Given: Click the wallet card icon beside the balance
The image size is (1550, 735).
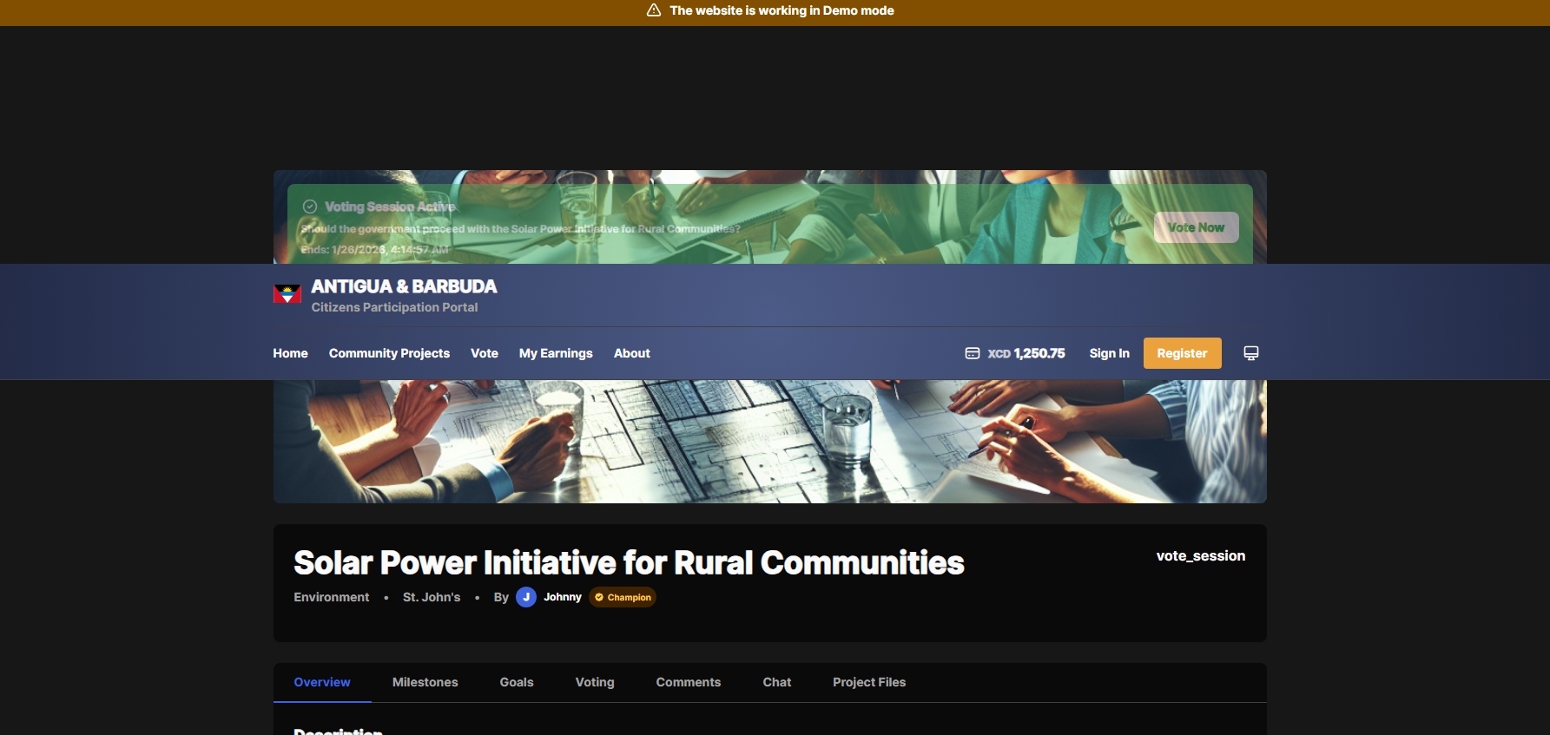Looking at the screenshot, I should tap(973, 353).
